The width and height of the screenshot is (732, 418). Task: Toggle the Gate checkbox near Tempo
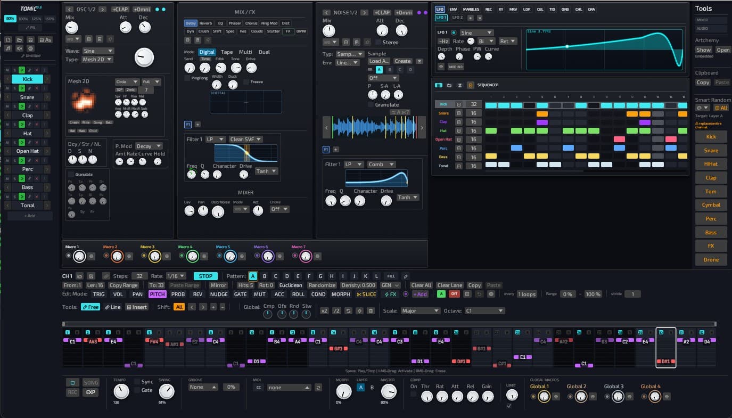(x=137, y=390)
